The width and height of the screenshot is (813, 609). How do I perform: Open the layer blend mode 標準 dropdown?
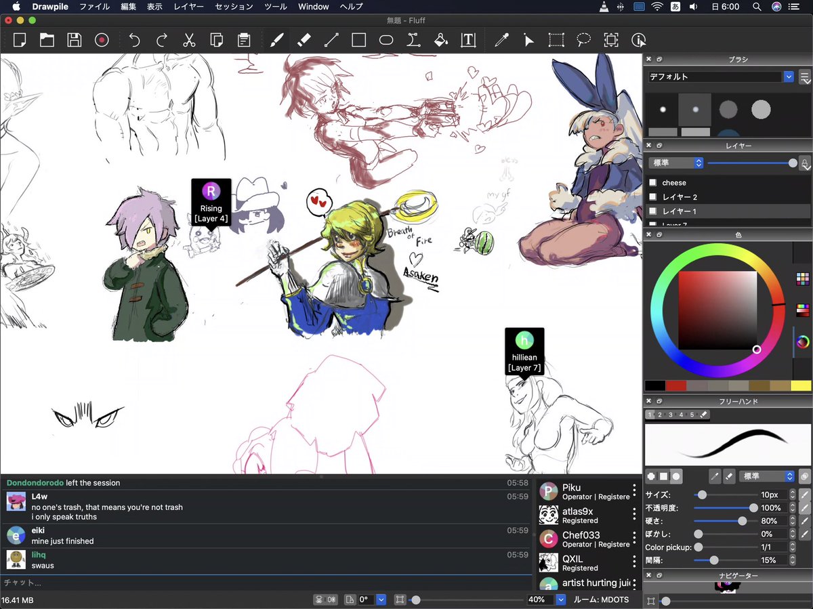pyautogui.click(x=676, y=163)
